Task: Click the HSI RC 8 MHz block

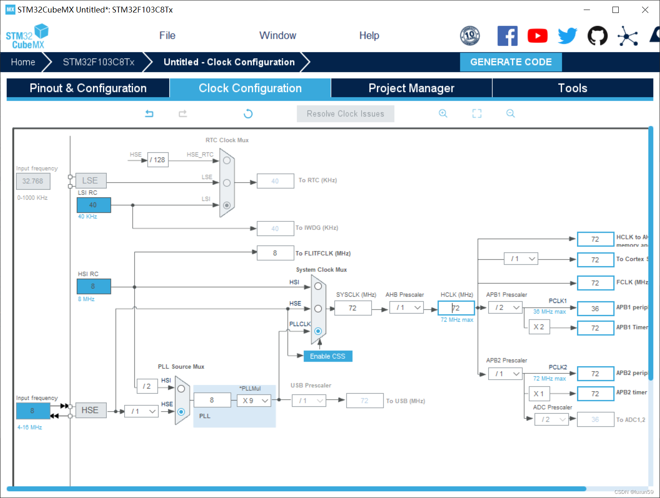Action: (x=94, y=286)
